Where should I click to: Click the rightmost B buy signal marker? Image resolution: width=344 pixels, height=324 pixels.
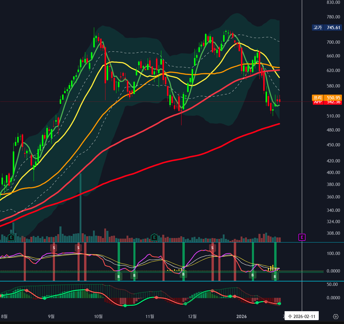[275, 277]
